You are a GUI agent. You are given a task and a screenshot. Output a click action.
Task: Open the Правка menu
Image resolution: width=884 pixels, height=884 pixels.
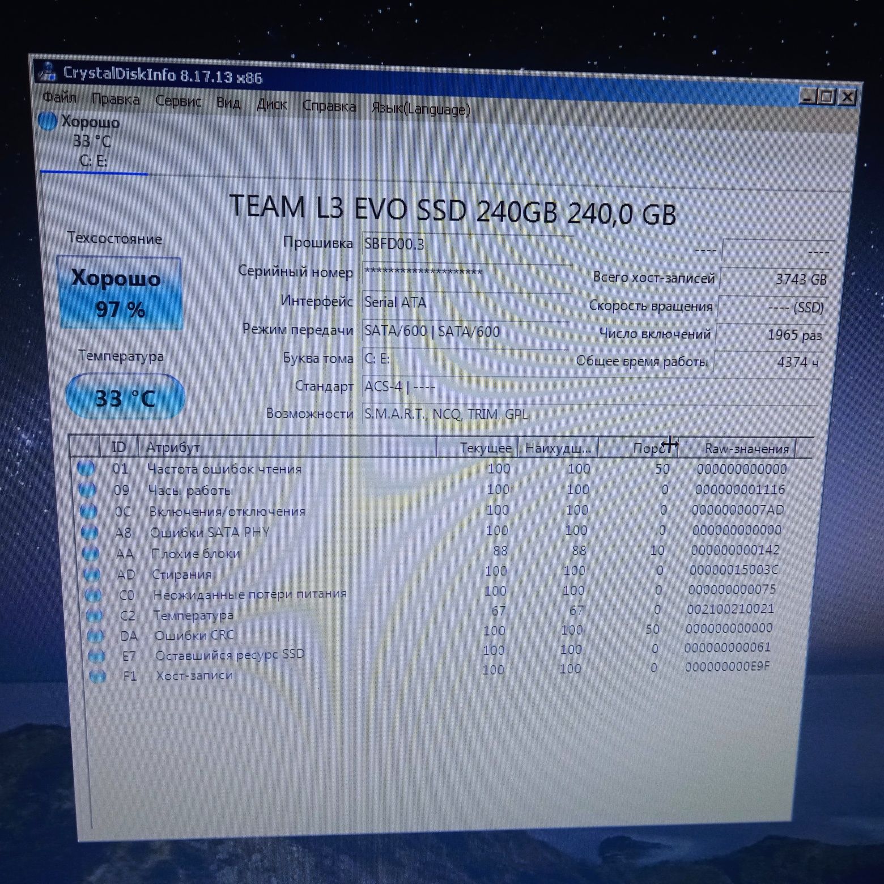click(x=116, y=100)
